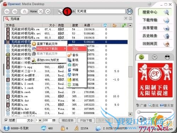This screenshot has height=133, width=177.
Task: Close the current search tab X
Action: (126, 18)
